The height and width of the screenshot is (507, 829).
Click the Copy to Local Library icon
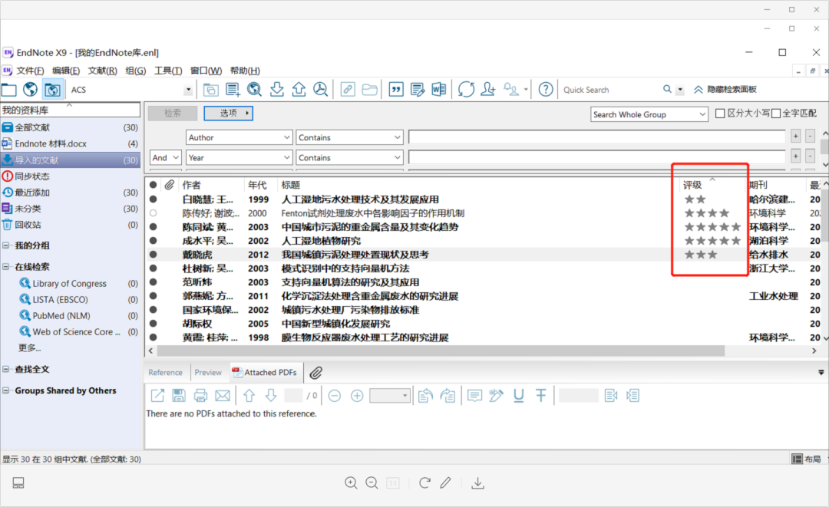pyautogui.click(x=210, y=90)
